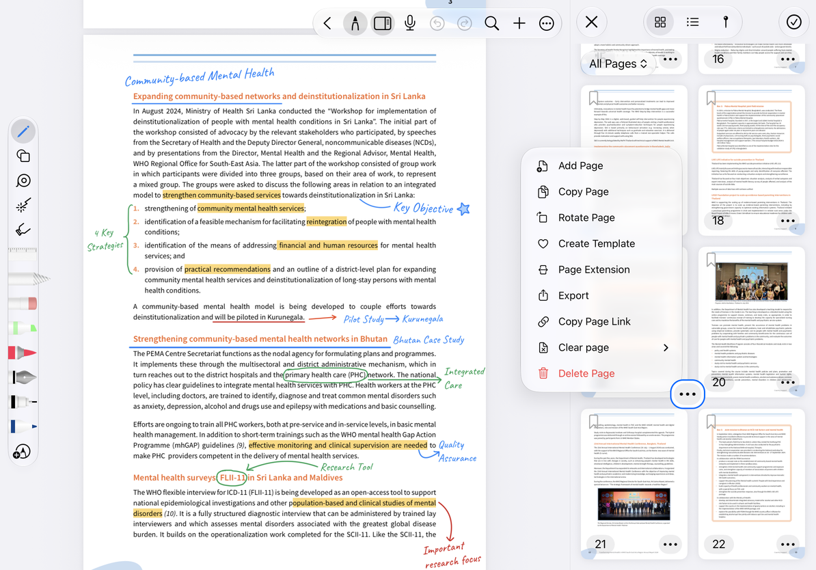Confirm with the checkmark circle button
The width and height of the screenshot is (816, 570).
point(793,22)
